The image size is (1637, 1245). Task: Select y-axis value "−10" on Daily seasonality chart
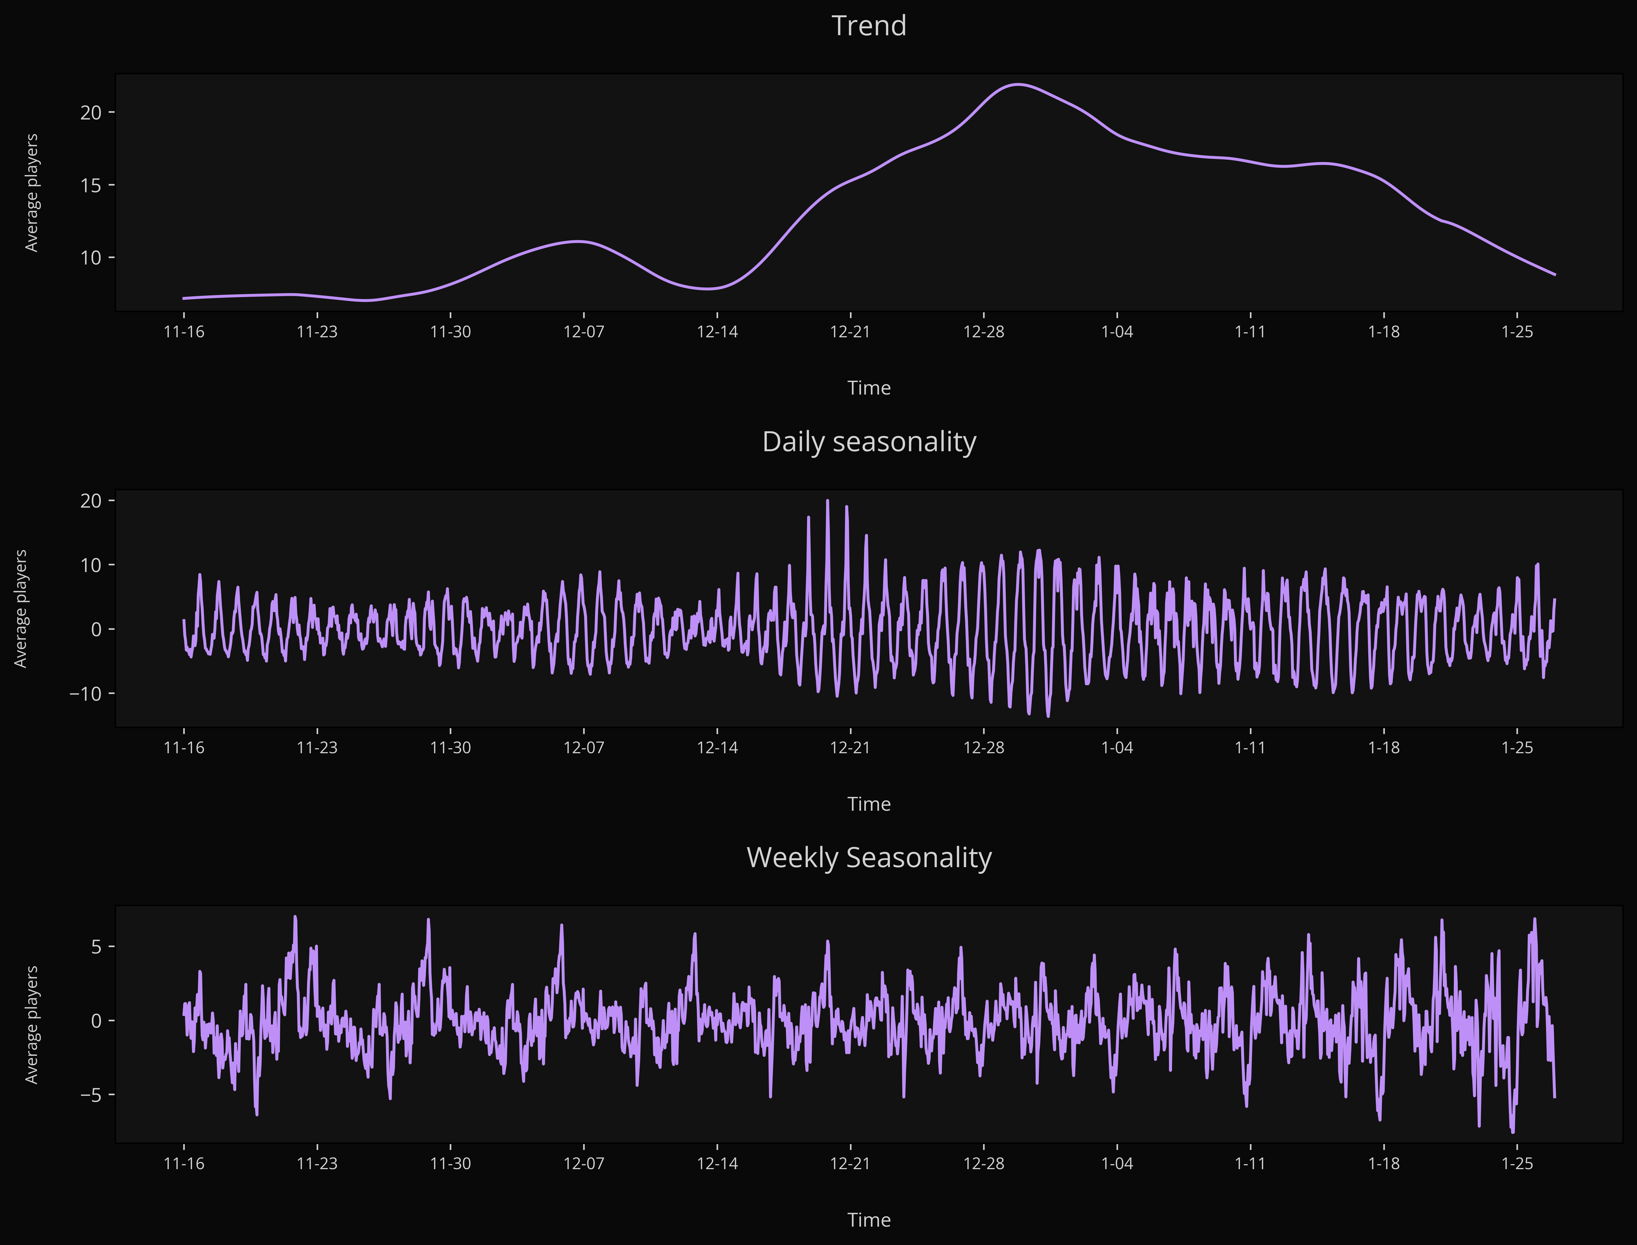pos(86,694)
